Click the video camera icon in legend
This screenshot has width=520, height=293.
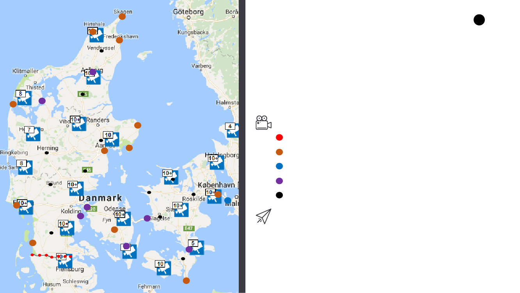click(x=263, y=123)
